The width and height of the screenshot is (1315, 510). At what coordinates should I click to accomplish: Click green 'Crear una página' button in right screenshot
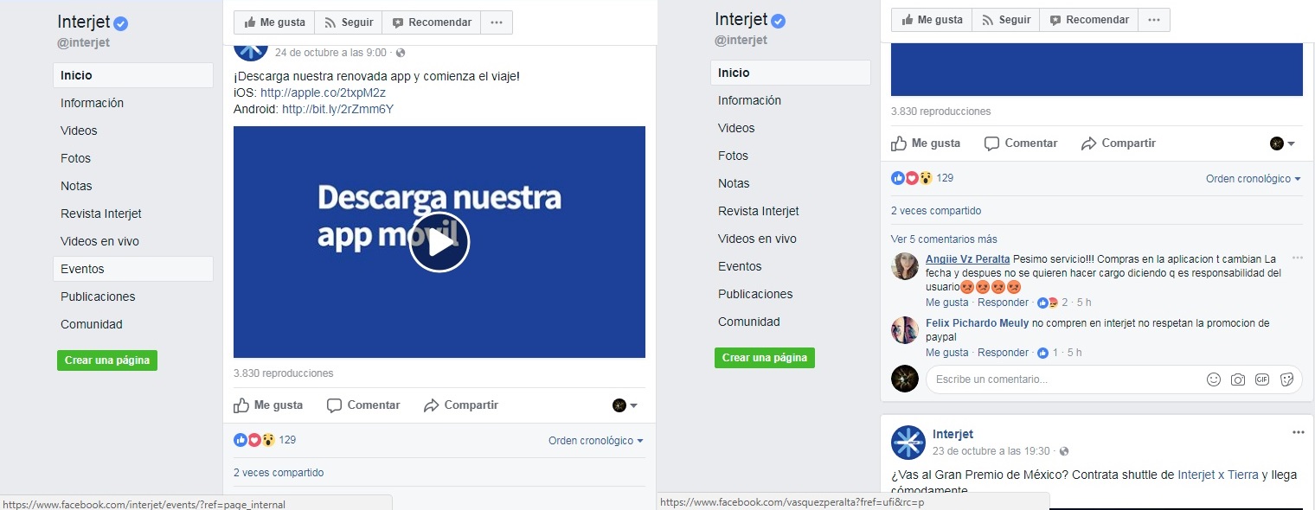(765, 358)
